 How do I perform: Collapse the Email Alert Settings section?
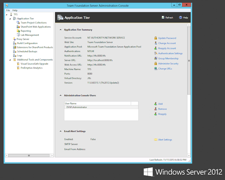click(x=60, y=131)
